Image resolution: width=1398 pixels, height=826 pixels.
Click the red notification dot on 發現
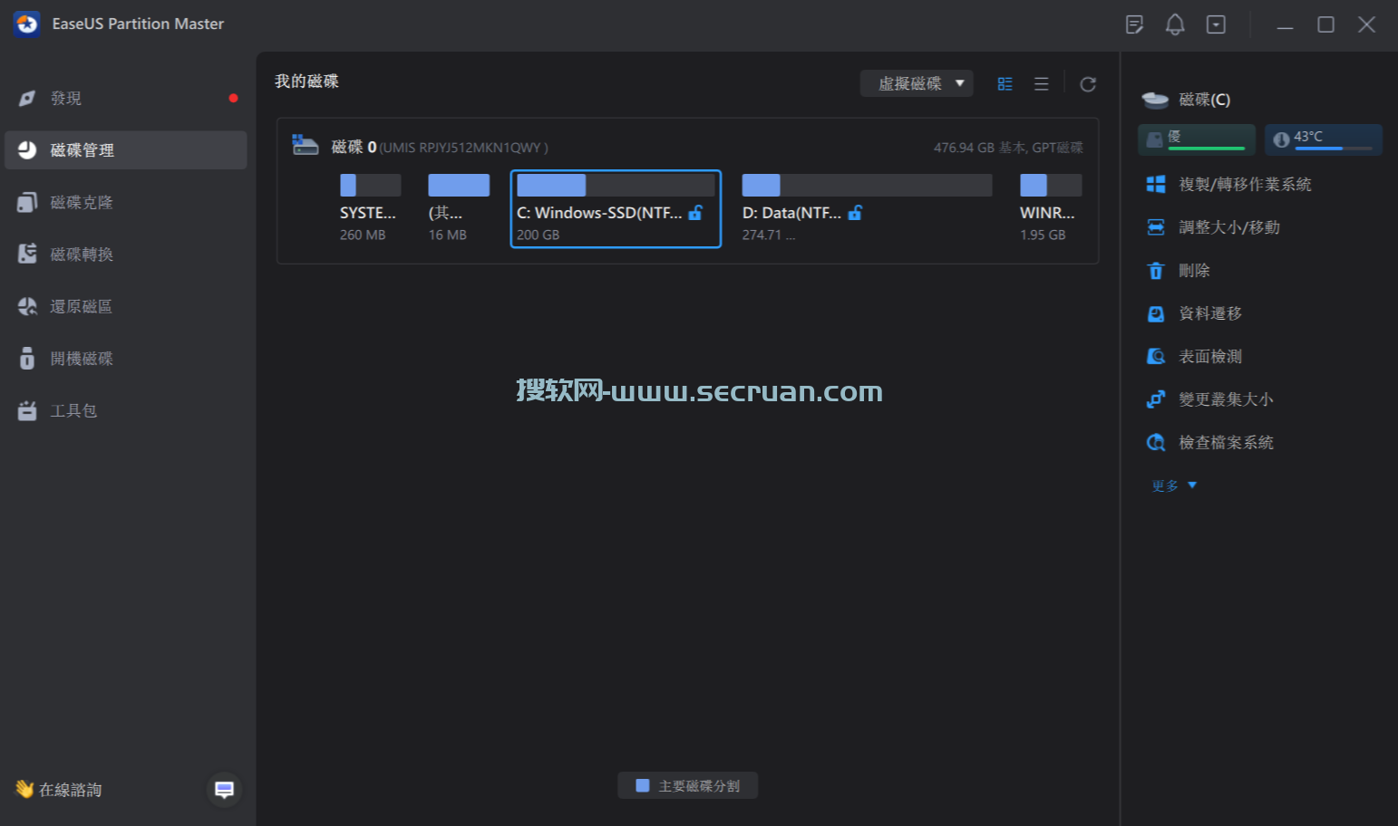pyautogui.click(x=233, y=98)
